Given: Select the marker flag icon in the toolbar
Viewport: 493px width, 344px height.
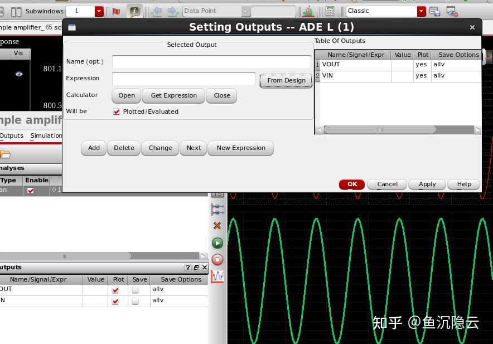Looking at the screenshot, I should pyautogui.click(x=116, y=10).
